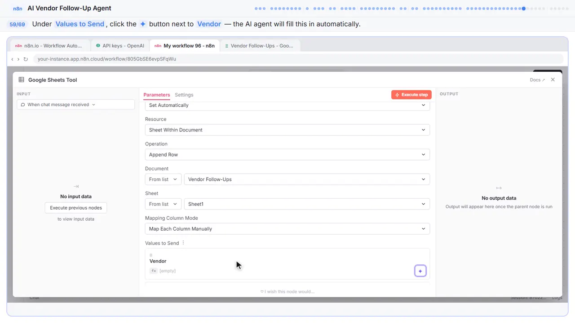Click the n8n logo in the header
The image size is (575, 323).
click(18, 8)
